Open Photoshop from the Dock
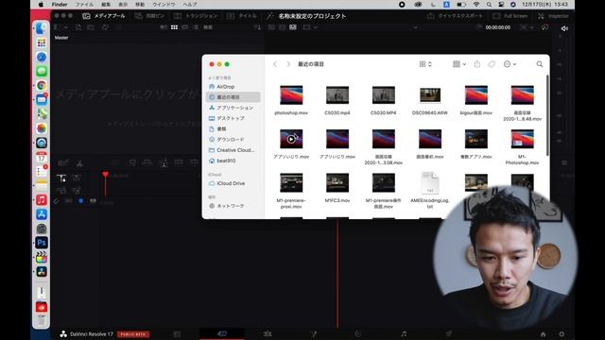605x340 pixels. 42,243
